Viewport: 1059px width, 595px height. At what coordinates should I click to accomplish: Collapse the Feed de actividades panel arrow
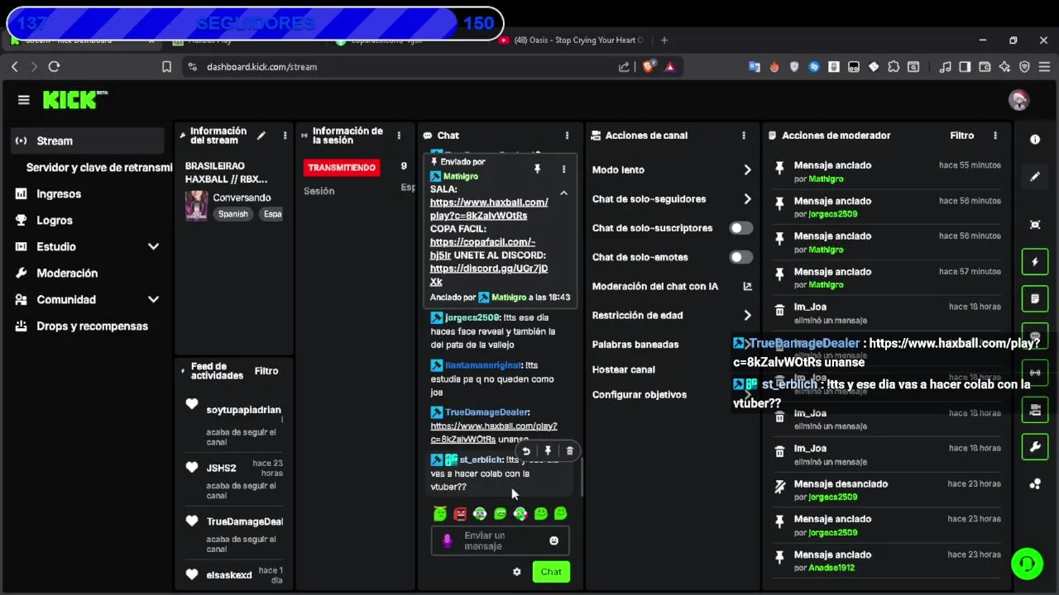tap(183, 371)
